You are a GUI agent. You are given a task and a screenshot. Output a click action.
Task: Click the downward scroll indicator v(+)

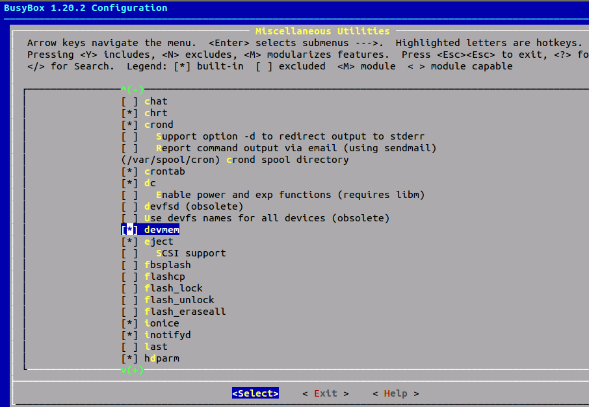(133, 370)
